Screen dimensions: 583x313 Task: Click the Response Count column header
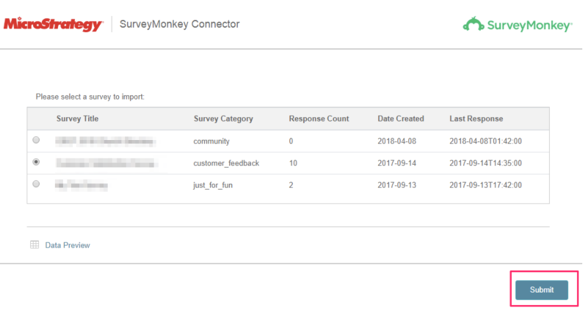coord(319,119)
